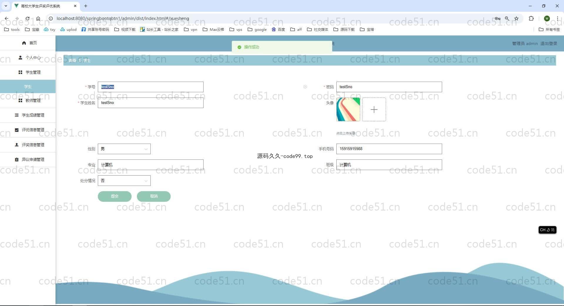Click the list icon beside 学生成绩管理
The image size is (564, 306).
point(17,115)
